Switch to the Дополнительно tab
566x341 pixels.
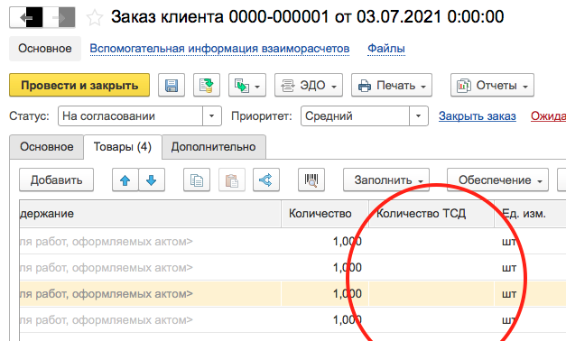(214, 147)
